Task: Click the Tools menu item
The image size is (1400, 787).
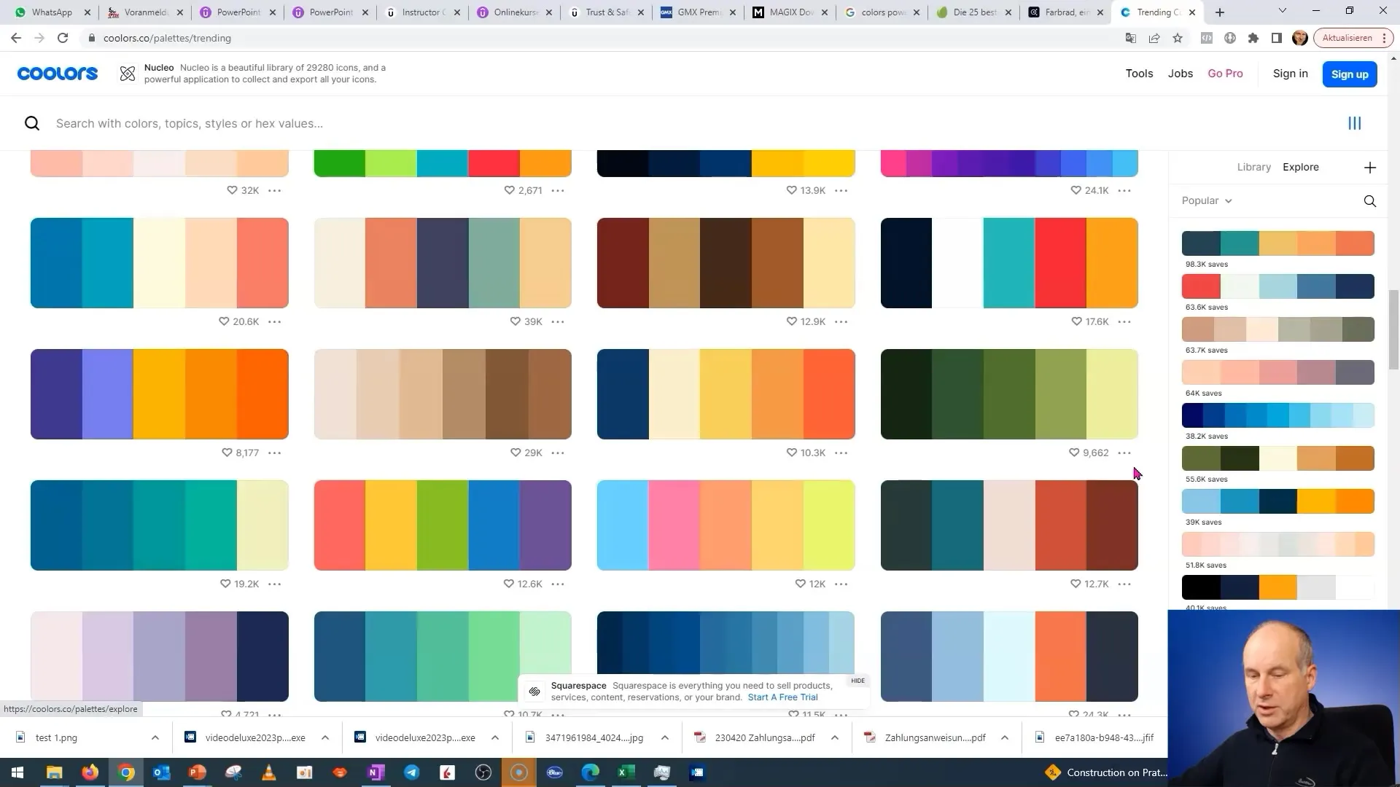Action: click(1140, 73)
